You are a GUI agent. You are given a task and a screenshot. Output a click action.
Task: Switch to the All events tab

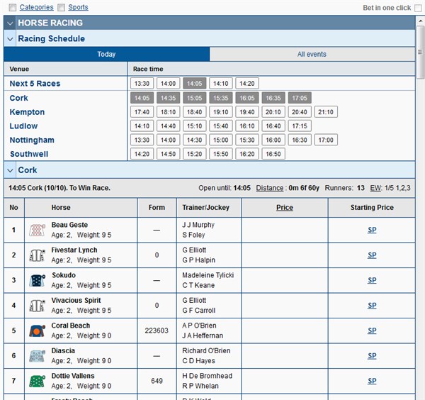click(312, 55)
